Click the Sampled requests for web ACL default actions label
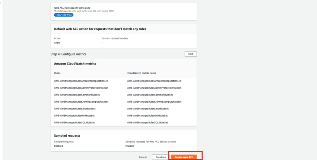The width and height of the screenshot is (317, 160). coord(151,142)
